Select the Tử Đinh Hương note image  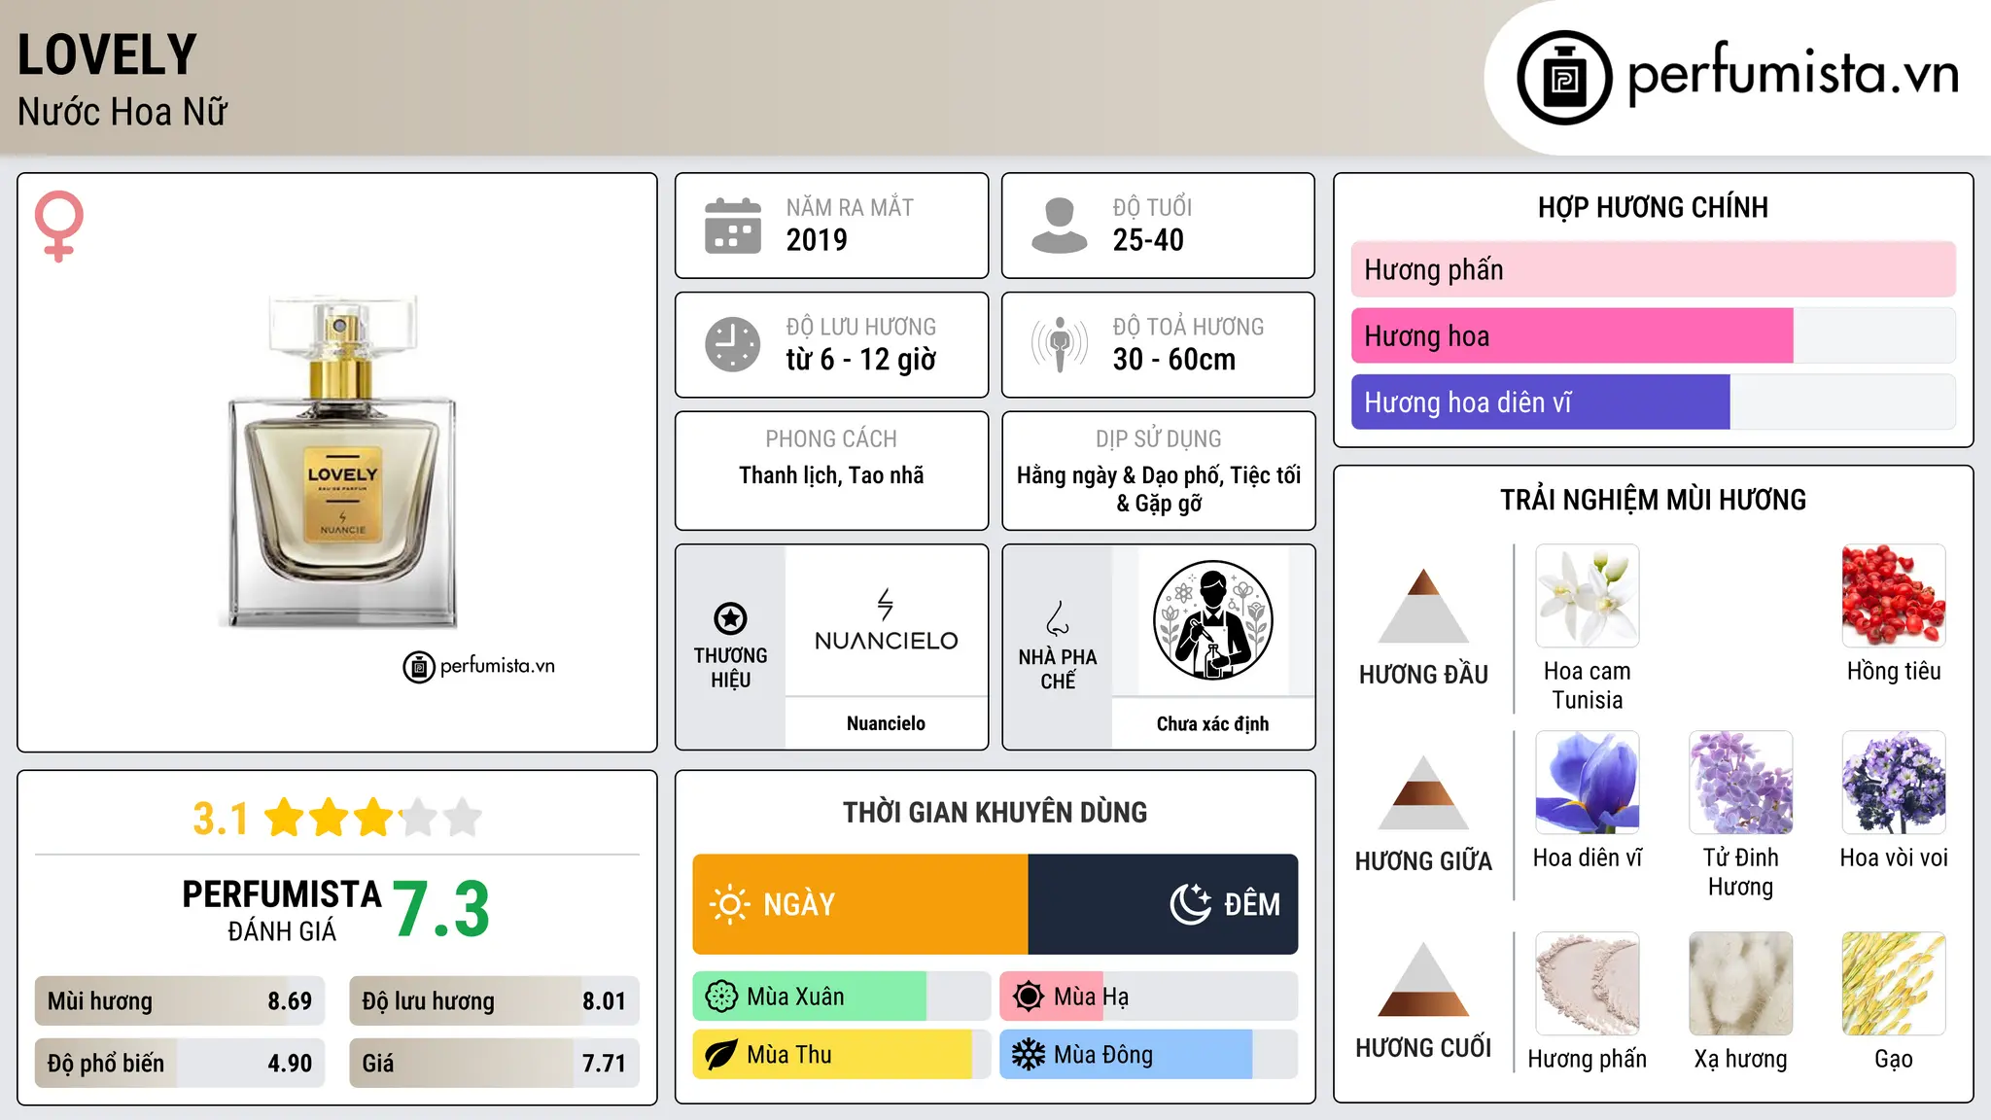point(1741,783)
